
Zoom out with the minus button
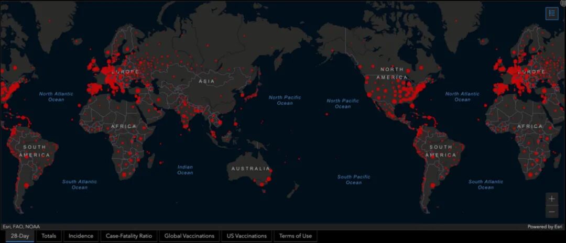(x=551, y=212)
